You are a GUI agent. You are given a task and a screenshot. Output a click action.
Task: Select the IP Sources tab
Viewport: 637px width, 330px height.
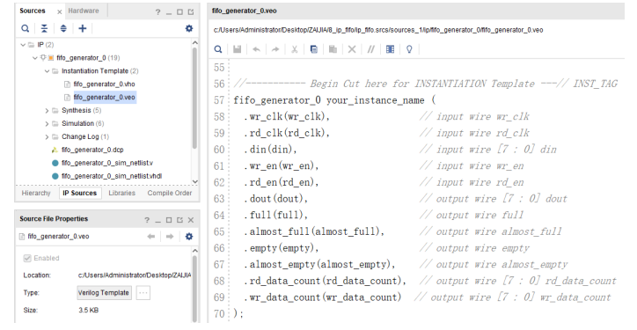79,193
